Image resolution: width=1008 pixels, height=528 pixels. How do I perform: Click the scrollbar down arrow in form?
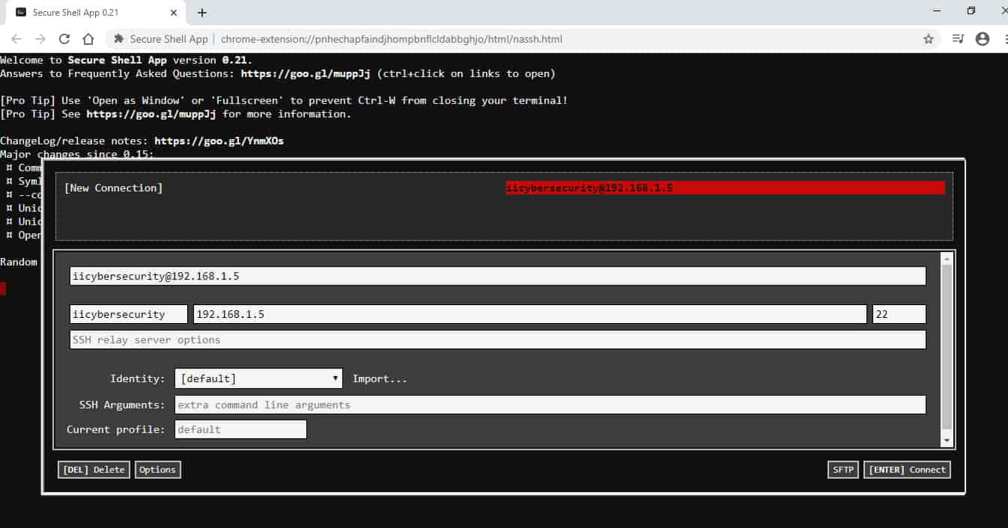point(947,440)
